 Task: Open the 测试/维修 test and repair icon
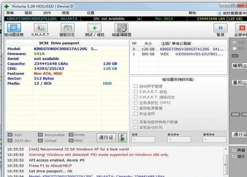(94, 28)
